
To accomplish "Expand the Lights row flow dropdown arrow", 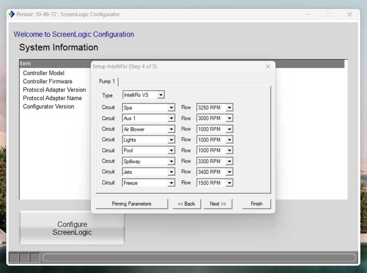I will (229, 140).
